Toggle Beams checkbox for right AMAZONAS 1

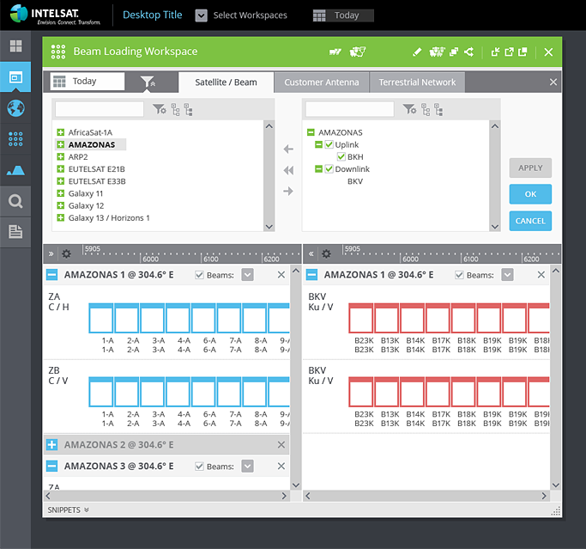click(459, 275)
